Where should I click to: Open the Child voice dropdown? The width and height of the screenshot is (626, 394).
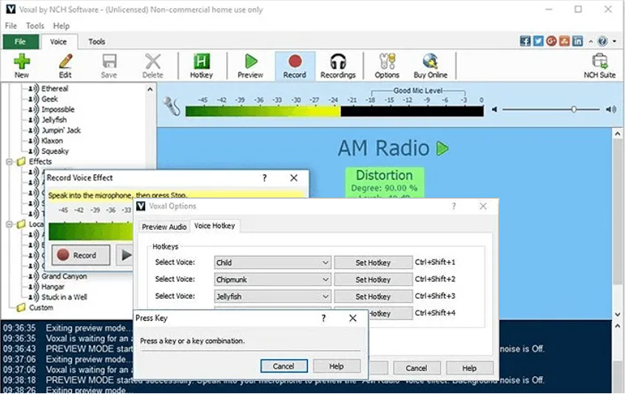click(272, 262)
